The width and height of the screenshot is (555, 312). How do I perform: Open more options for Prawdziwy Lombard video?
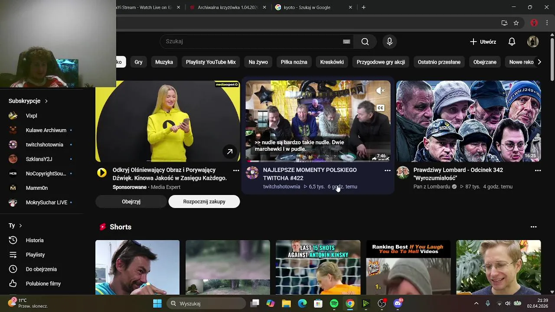538,171
